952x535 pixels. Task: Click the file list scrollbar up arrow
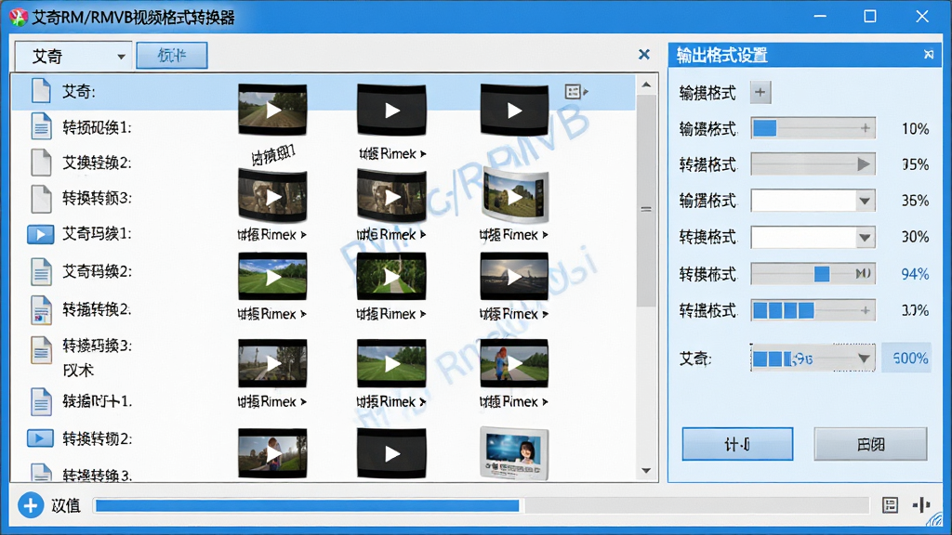click(x=647, y=85)
